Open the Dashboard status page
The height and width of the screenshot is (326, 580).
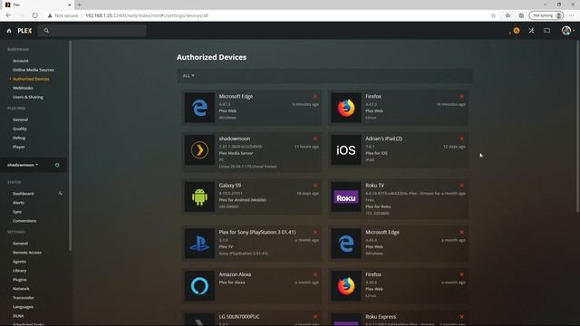(x=23, y=194)
